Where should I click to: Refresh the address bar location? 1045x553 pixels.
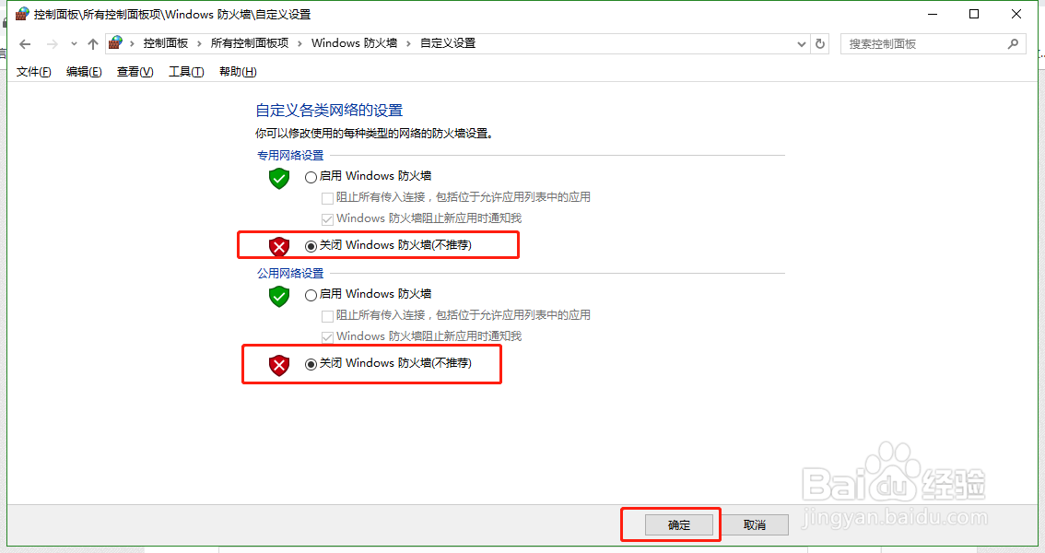coord(820,44)
